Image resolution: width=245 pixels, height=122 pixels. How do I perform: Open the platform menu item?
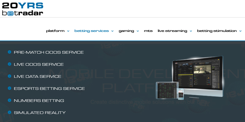coord(55,31)
